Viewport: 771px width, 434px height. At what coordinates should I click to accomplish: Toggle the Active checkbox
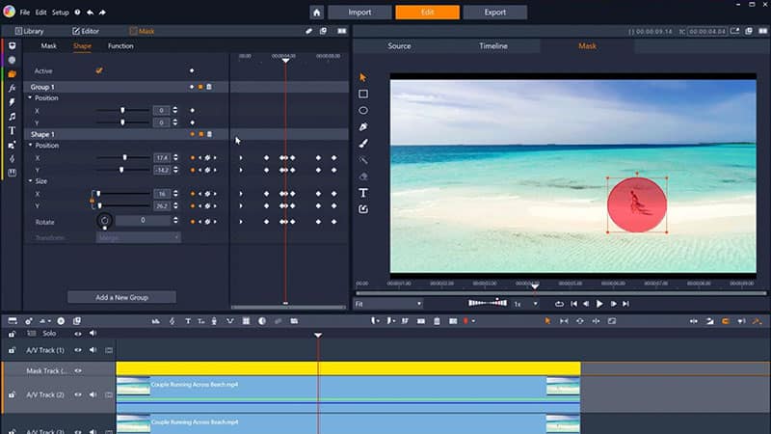[x=99, y=70]
